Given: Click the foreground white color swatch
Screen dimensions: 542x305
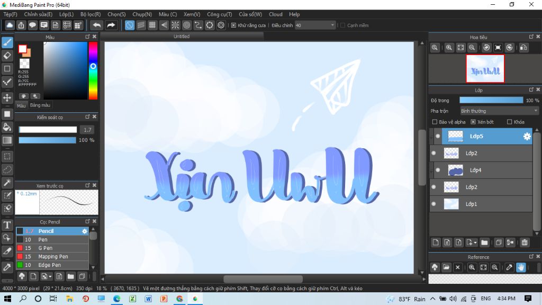Looking at the screenshot, I should 23,49.
